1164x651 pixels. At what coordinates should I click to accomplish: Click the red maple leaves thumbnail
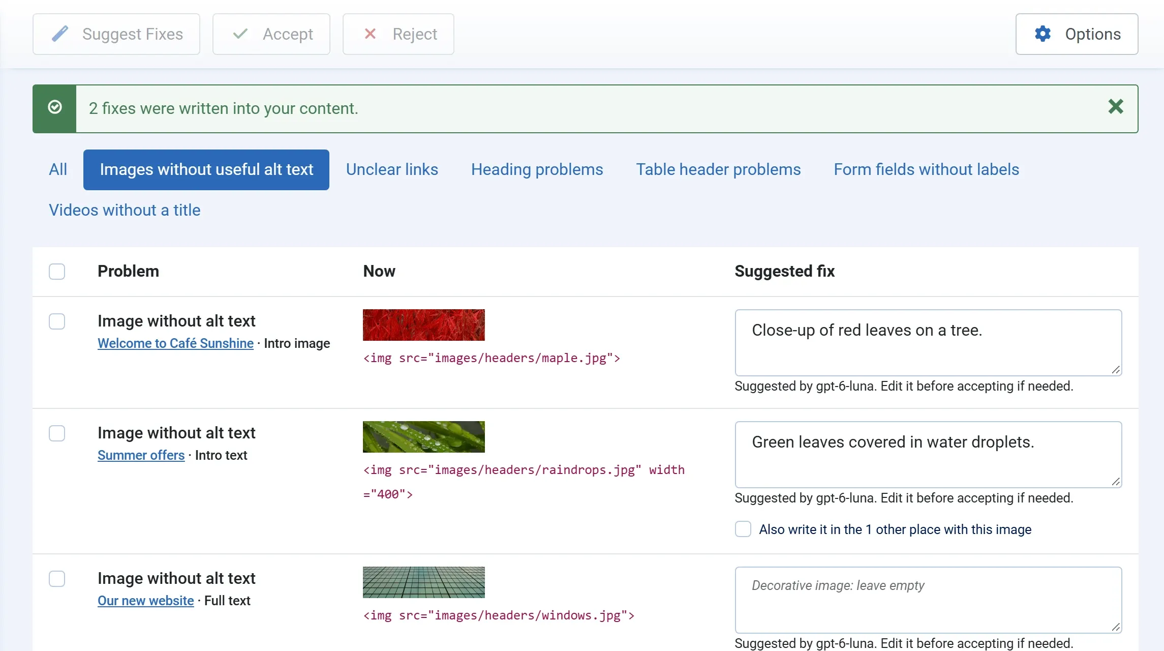click(424, 325)
